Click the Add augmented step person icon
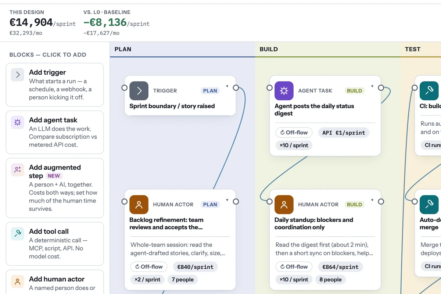The height and width of the screenshot is (294, 441). [x=17, y=170]
